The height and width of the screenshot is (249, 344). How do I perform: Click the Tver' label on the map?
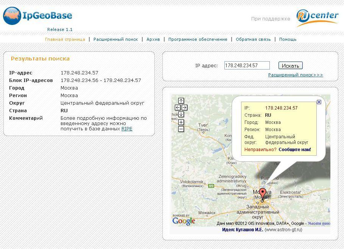tap(203, 125)
